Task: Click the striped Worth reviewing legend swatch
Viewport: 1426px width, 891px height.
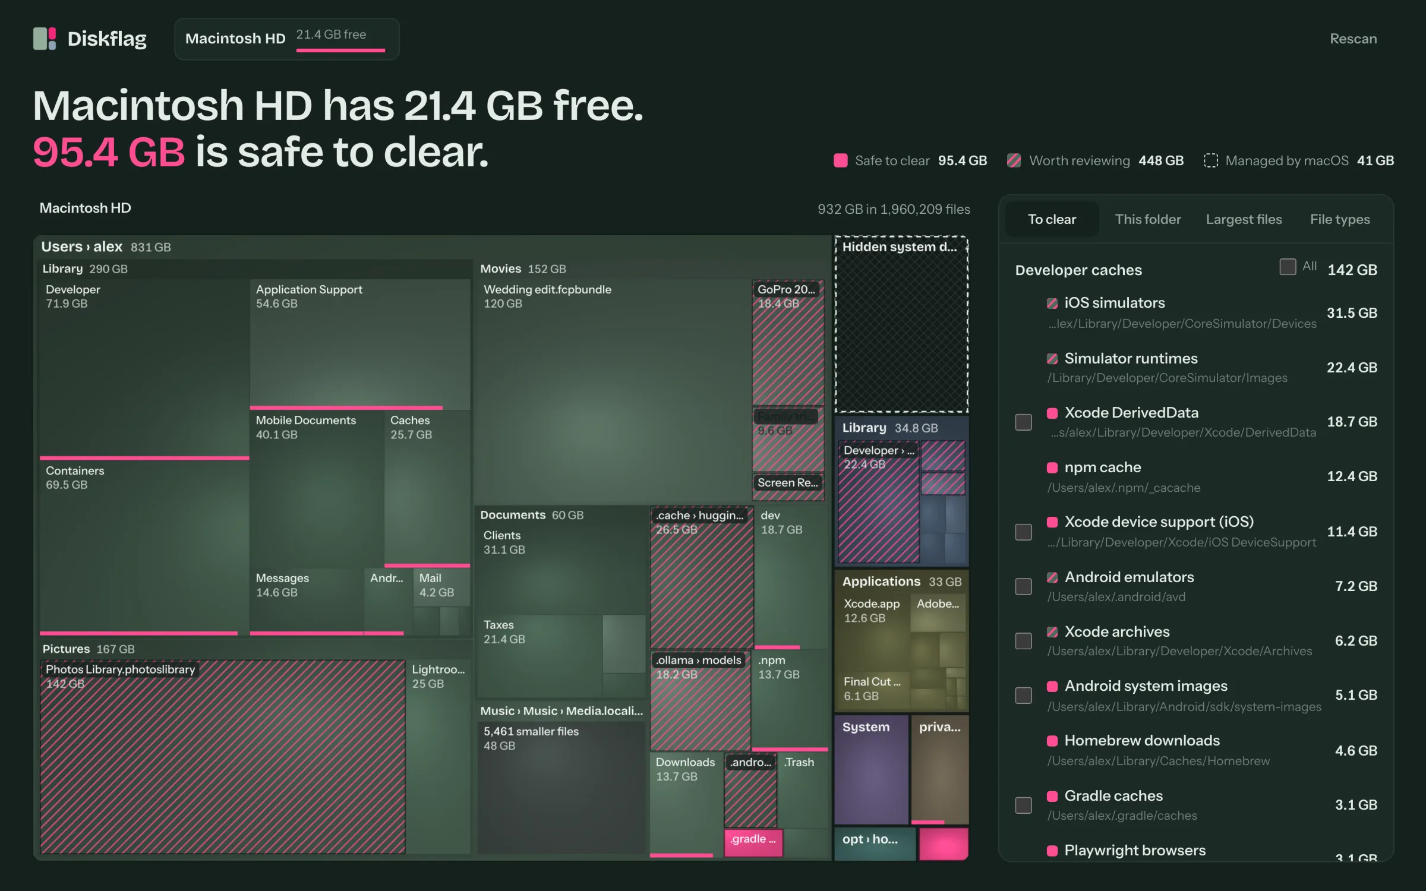Action: pyautogui.click(x=1014, y=160)
